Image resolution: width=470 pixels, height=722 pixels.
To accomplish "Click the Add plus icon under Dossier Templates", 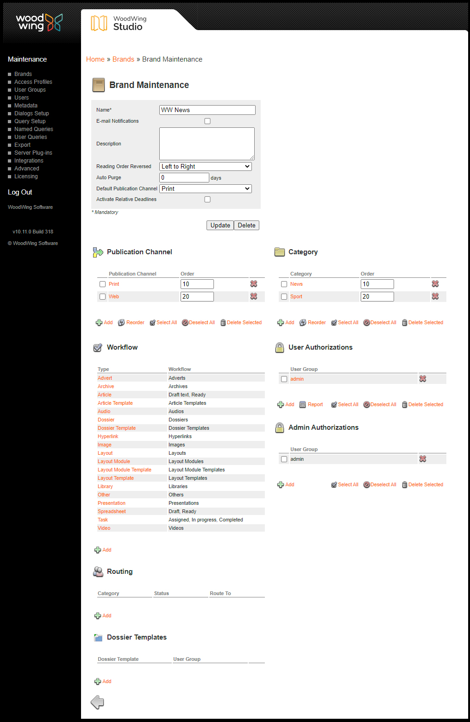I will click(98, 681).
